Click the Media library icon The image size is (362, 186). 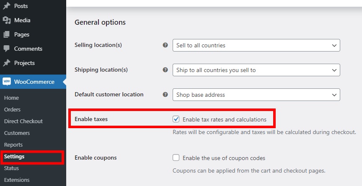7,20
